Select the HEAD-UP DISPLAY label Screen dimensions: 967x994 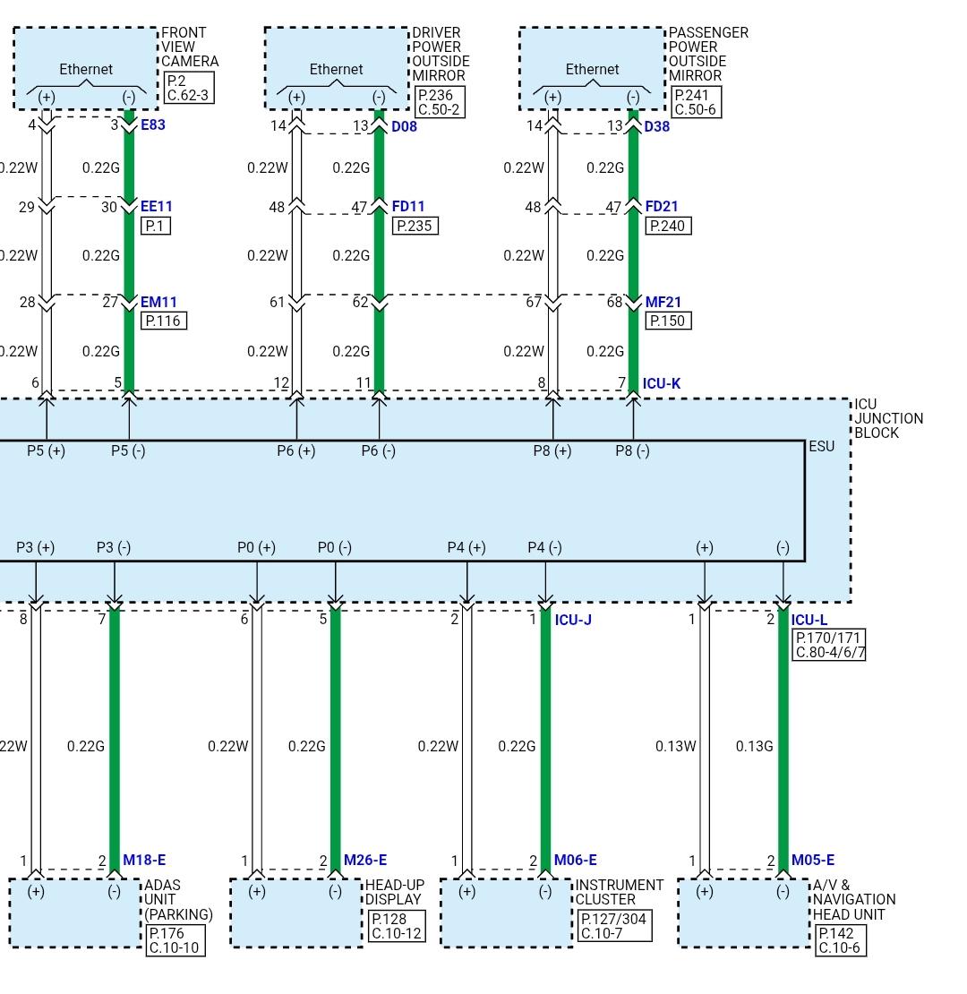(x=395, y=892)
